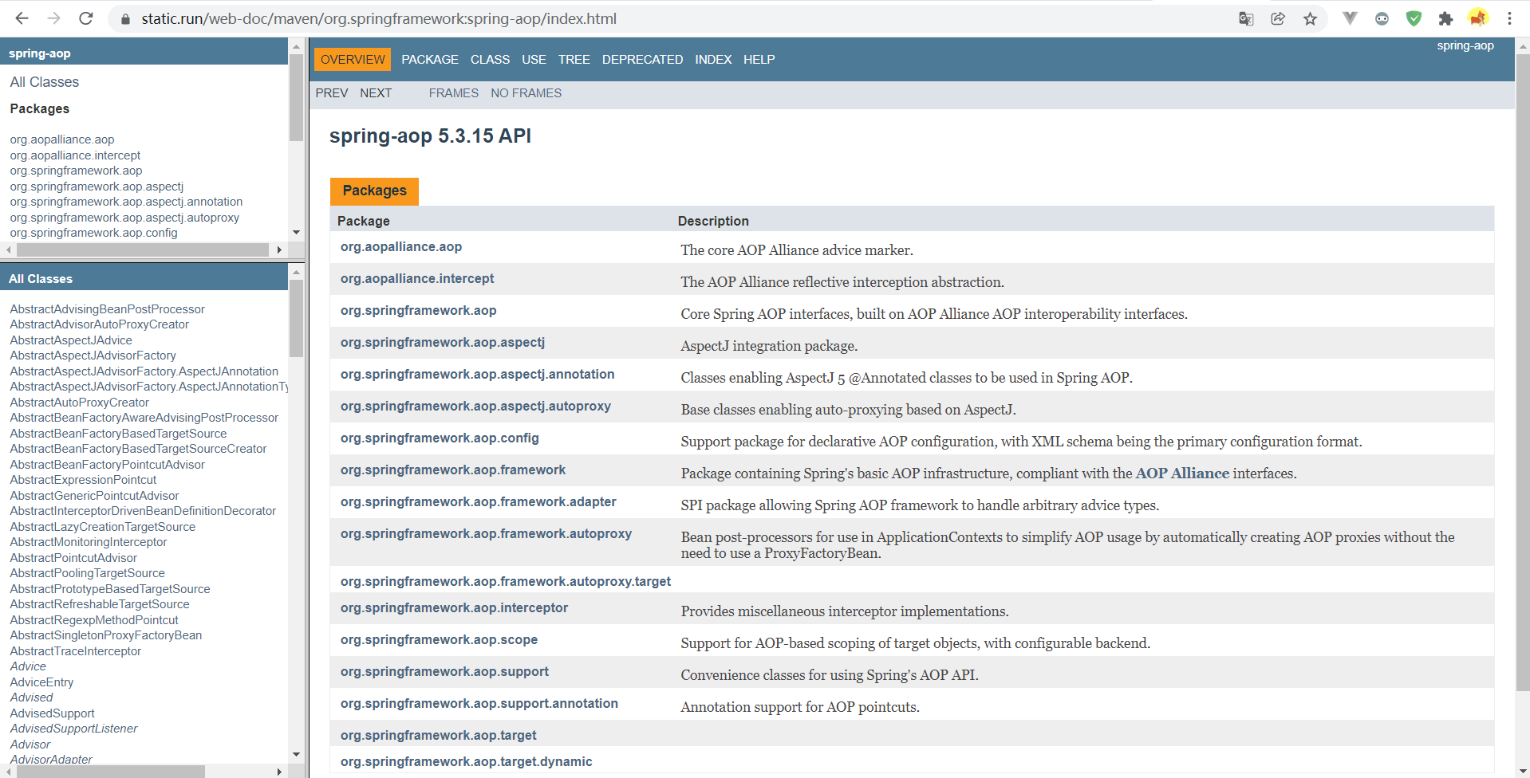Click packages frame scroll-right arrow

[x=279, y=250]
